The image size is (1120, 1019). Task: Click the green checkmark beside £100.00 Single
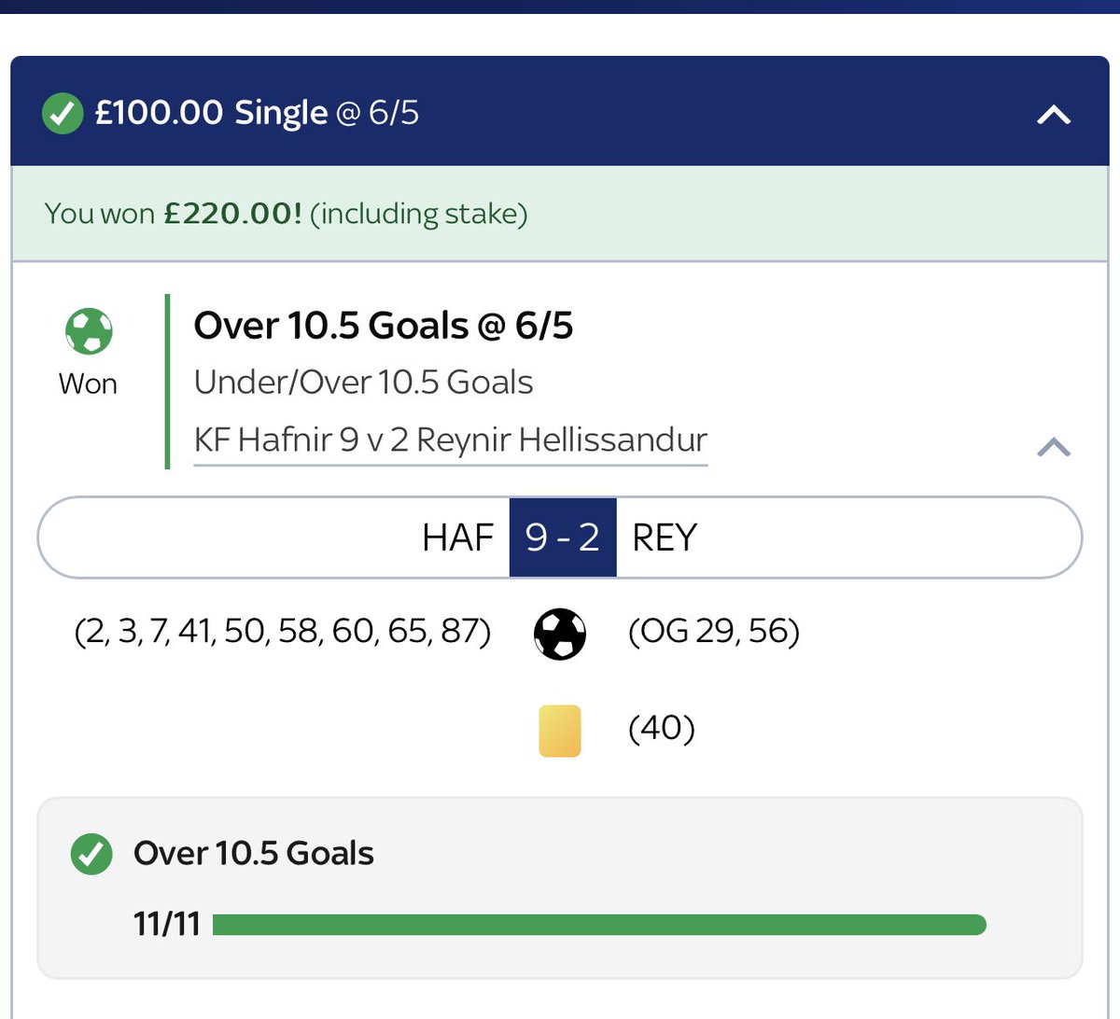click(x=63, y=114)
